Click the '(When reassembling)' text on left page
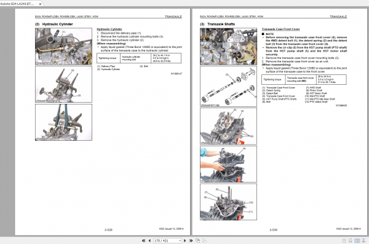Image resolution: width=369 pixels, height=244 pixels. pyautogui.click(x=111, y=44)
